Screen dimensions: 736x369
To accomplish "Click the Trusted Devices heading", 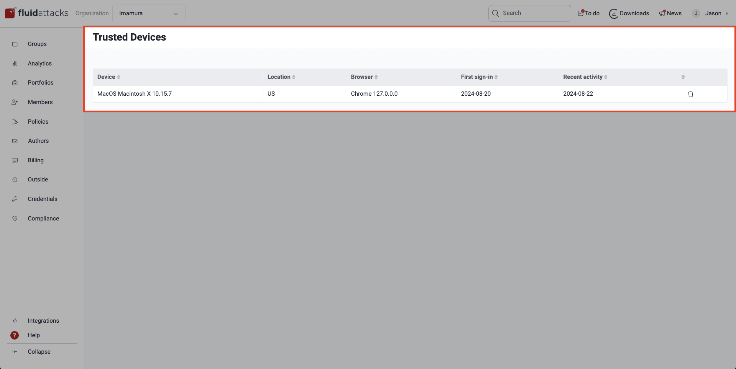I will (130, 37).
